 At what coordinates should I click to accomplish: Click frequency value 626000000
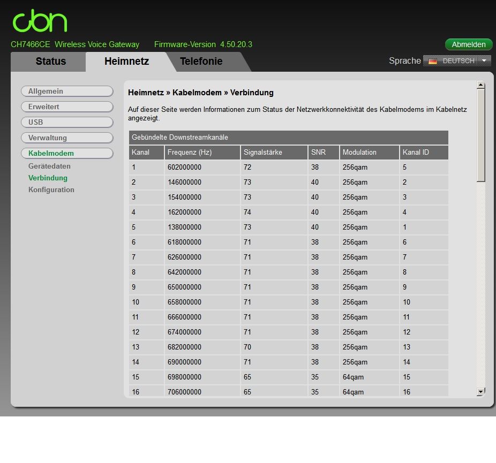coord(184,257)
